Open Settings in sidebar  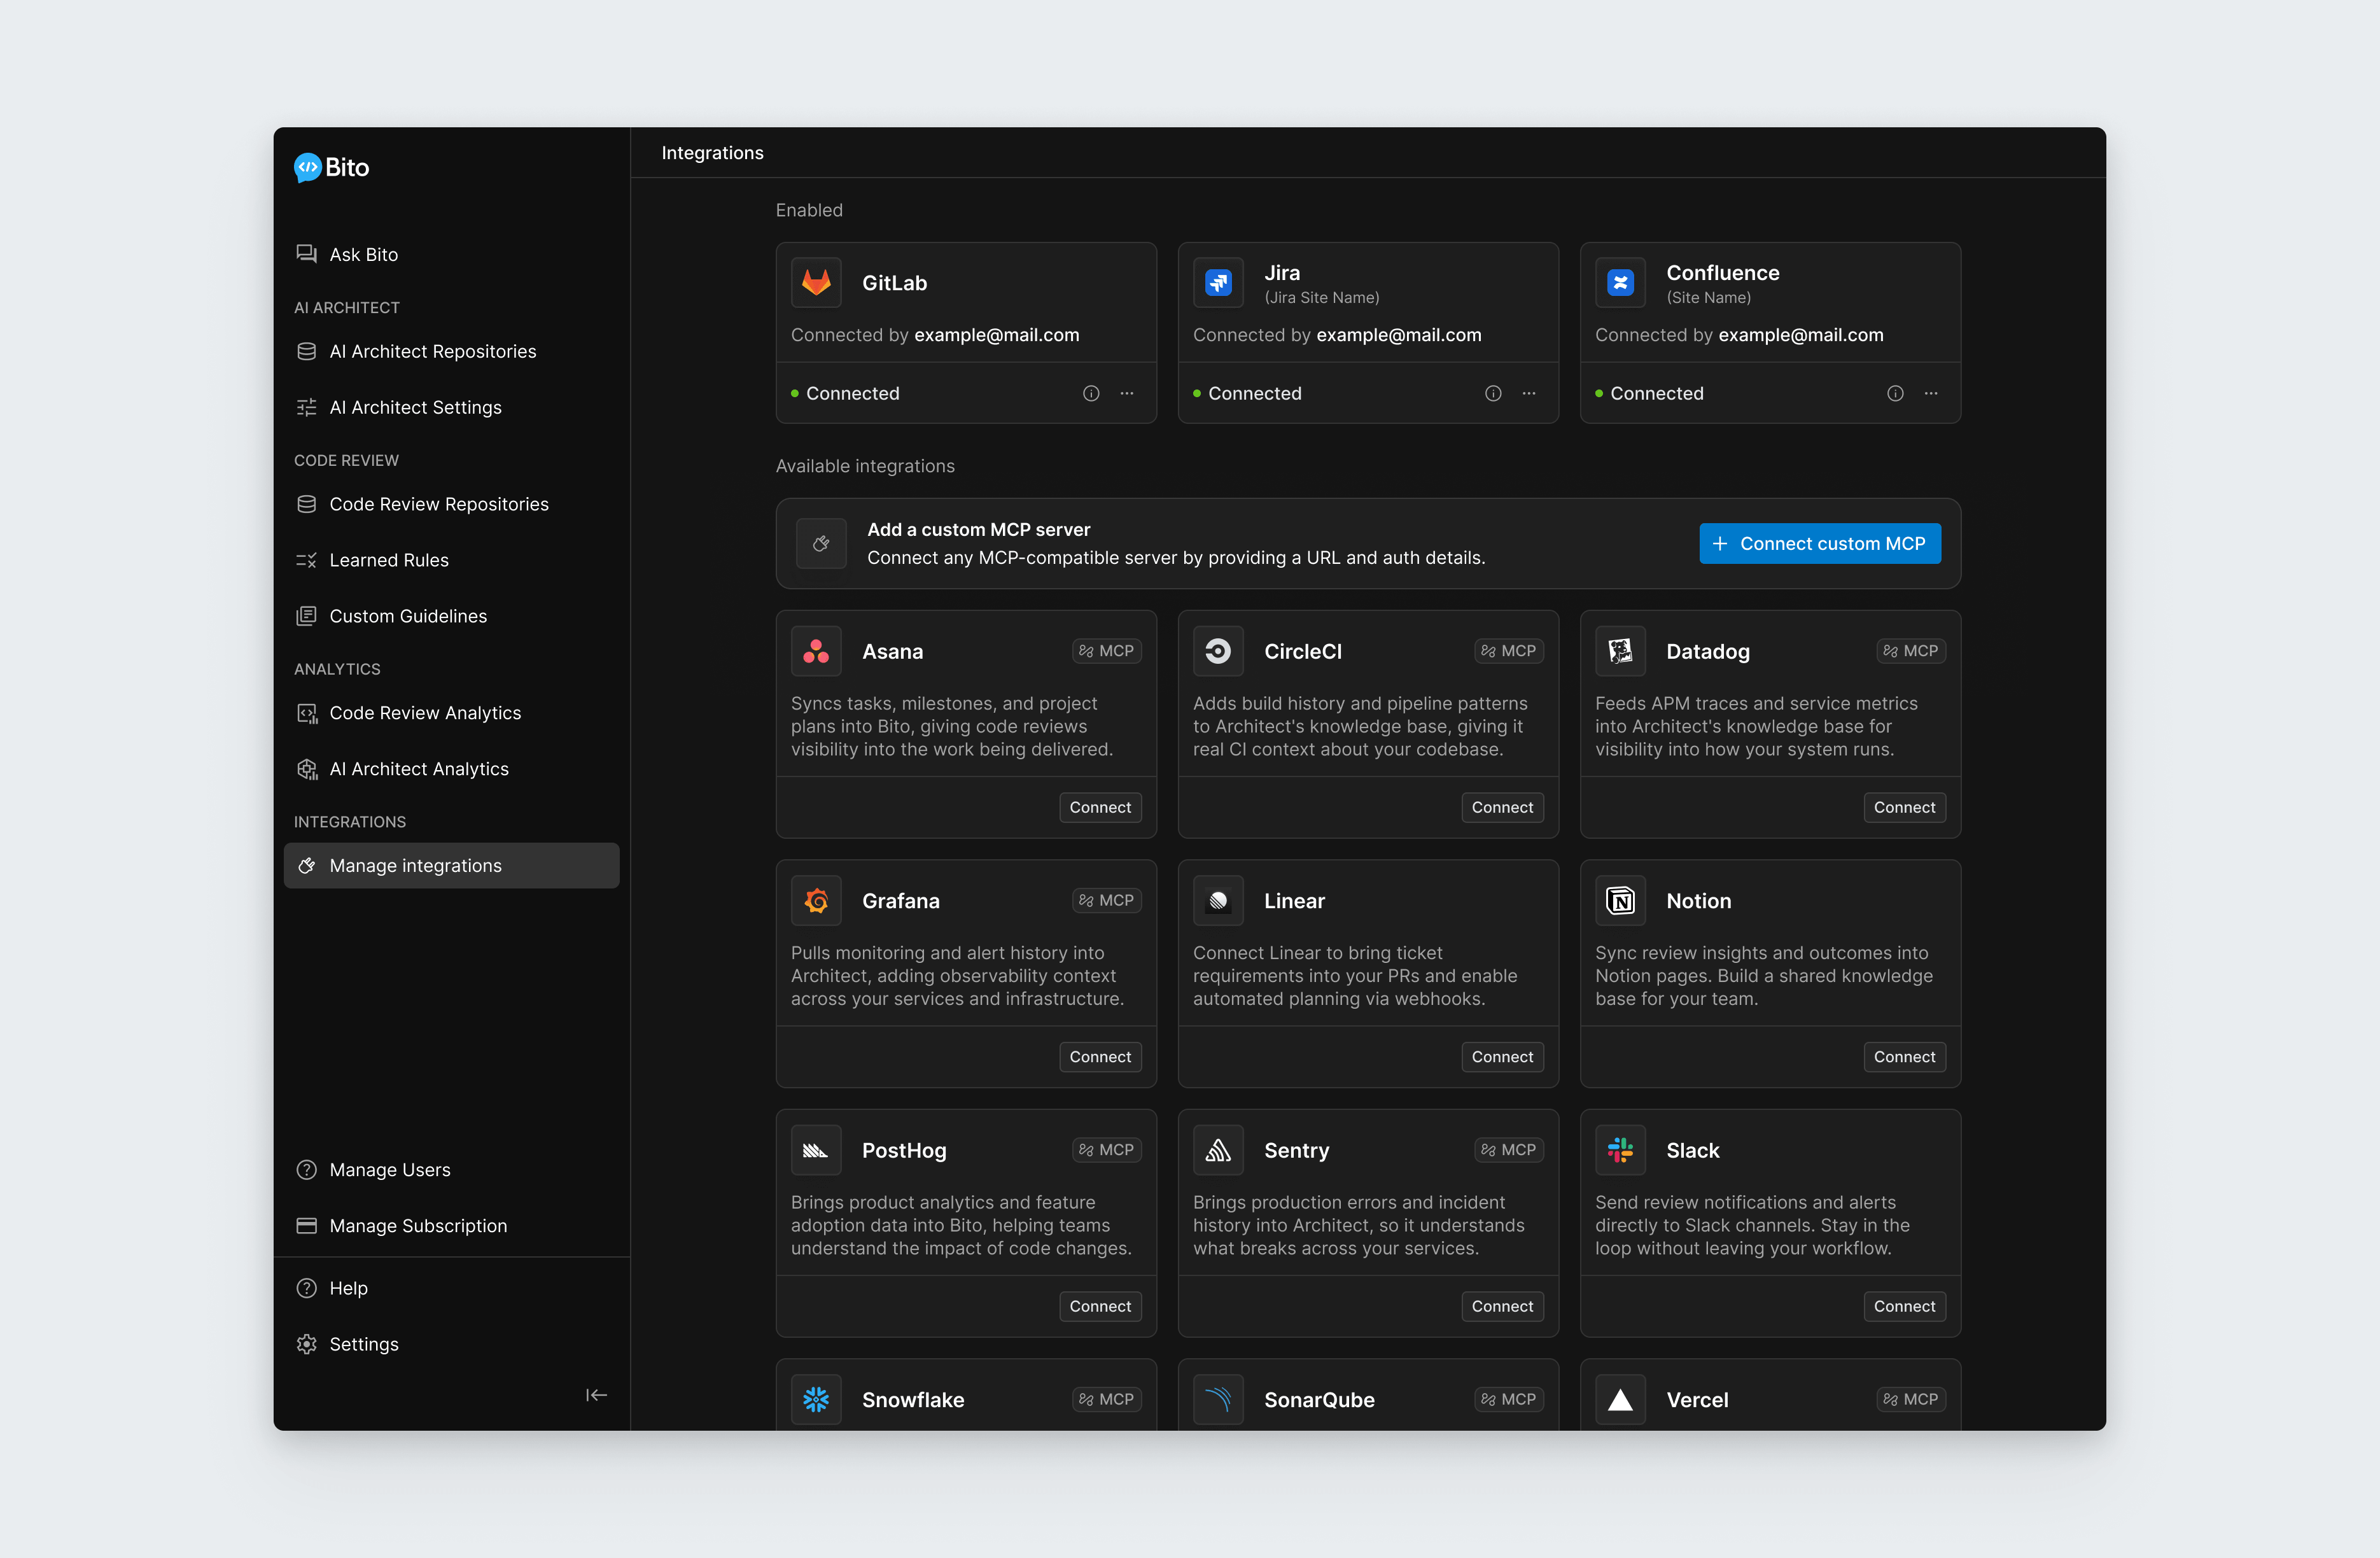(451, 1344)
